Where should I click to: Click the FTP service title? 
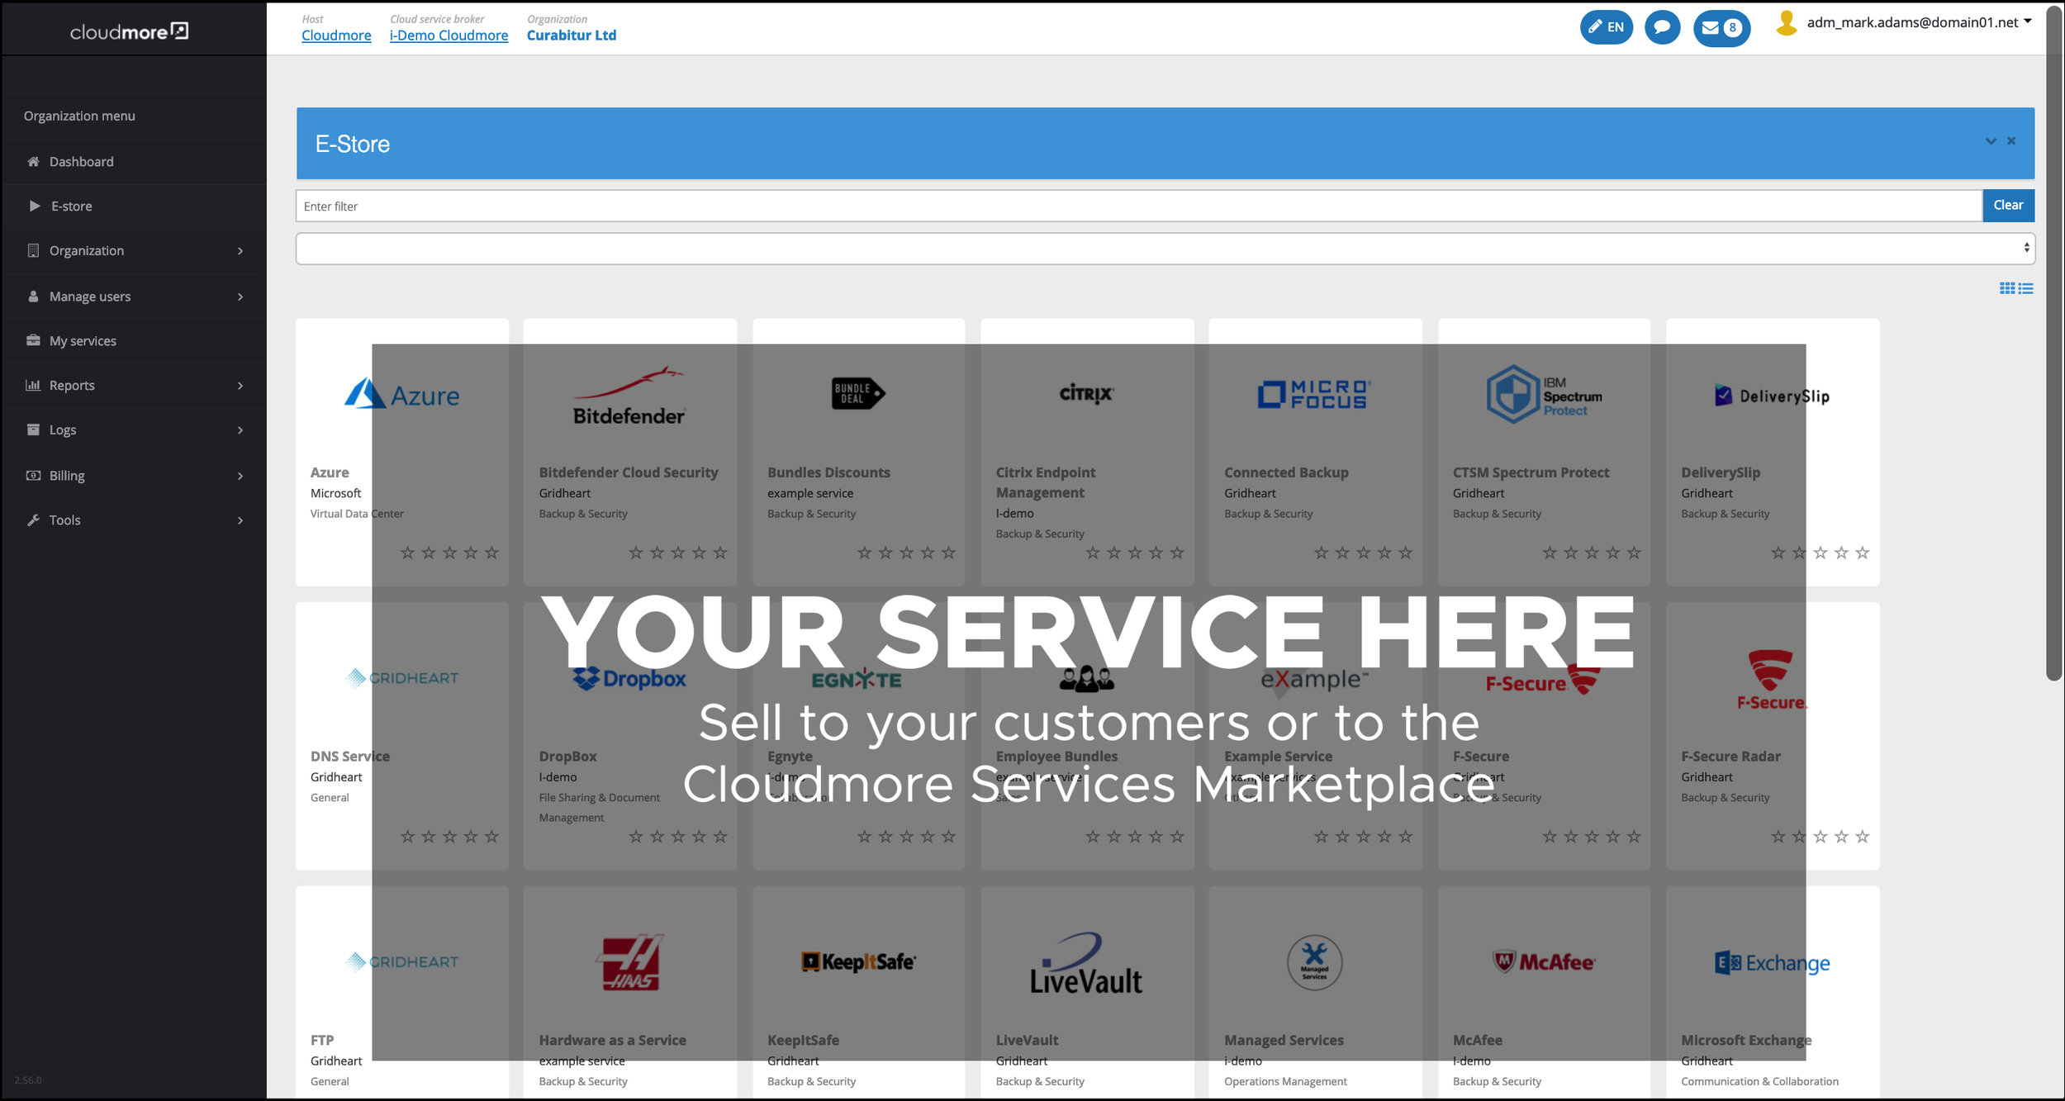click(322, 1041)
